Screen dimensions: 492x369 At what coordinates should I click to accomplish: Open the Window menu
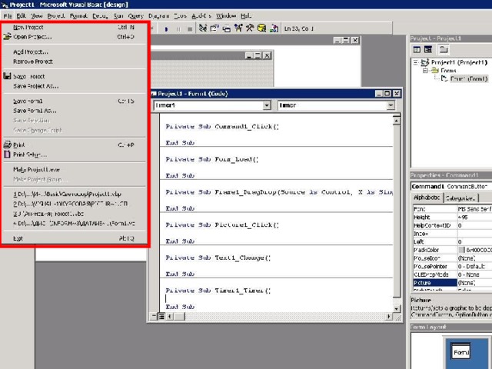tap(226, 15)
